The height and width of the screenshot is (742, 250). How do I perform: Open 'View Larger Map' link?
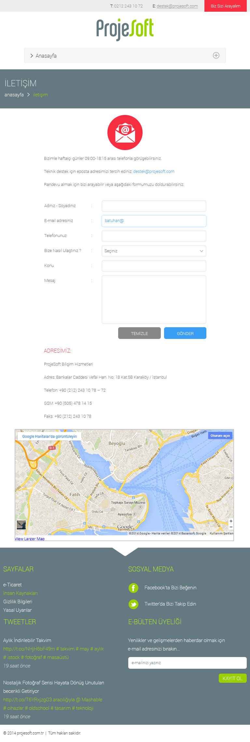(x=30, y=539)
